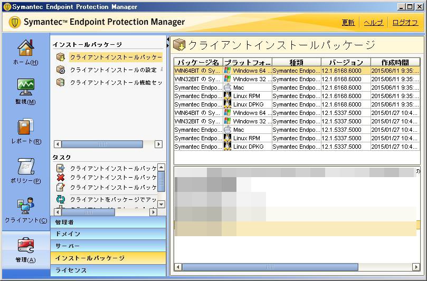The width and height of the screenshot is (427, 281).
Task: Select the 管理(A) admin toolbox icon
Action: coord(25,245)
